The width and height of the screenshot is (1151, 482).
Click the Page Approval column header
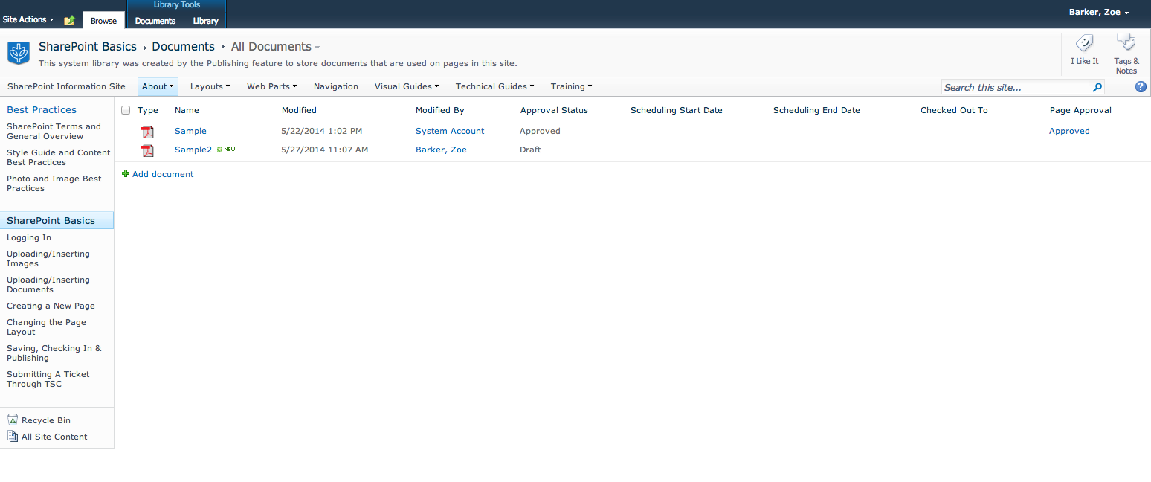click(x=1080, y=110)
